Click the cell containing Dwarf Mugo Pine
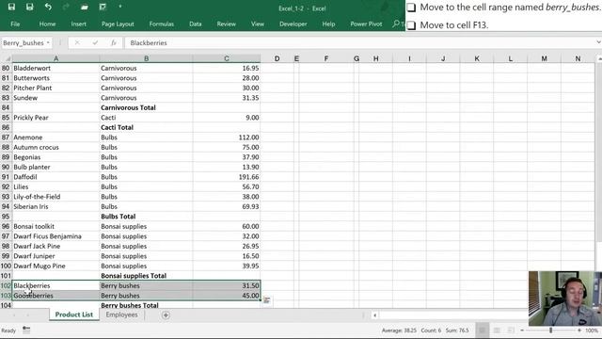 click(x=55, y=266)
